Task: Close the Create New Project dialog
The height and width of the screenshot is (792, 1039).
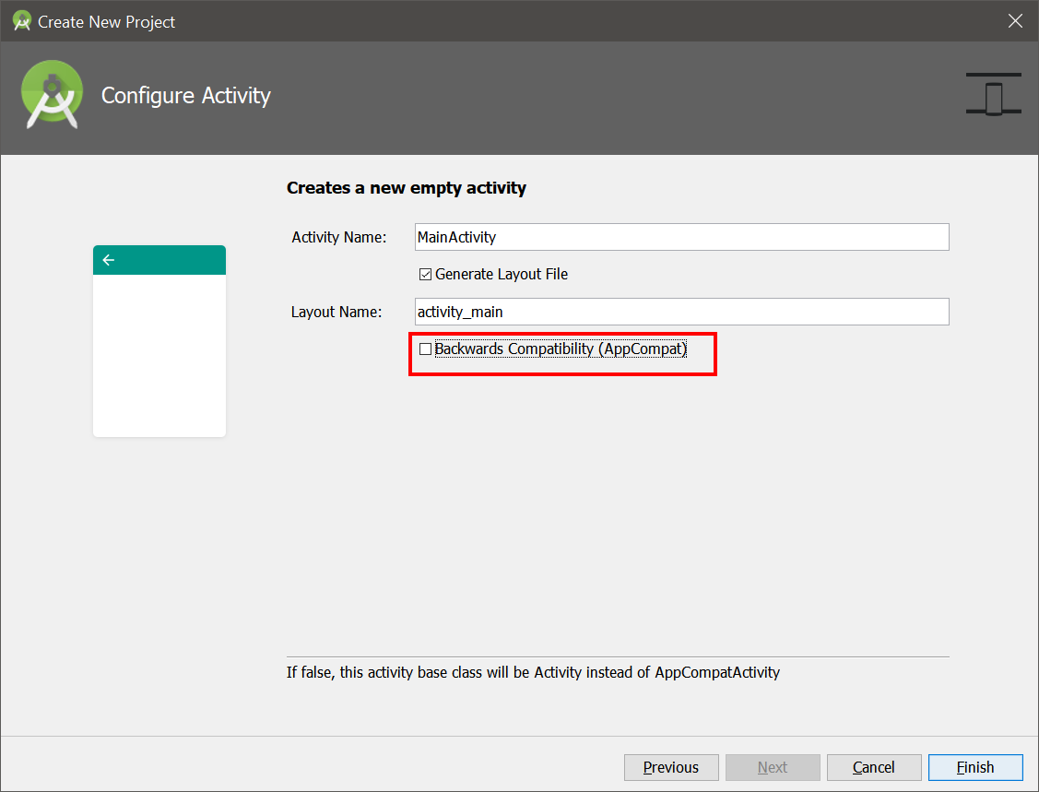Action: pyautogui.click(x=1015, y=21)
